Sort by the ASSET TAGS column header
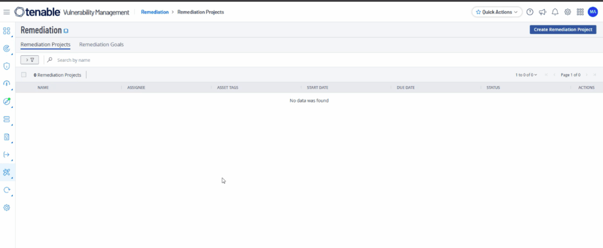This screenshot has height=248, width=603. click(x=228, y=88)
